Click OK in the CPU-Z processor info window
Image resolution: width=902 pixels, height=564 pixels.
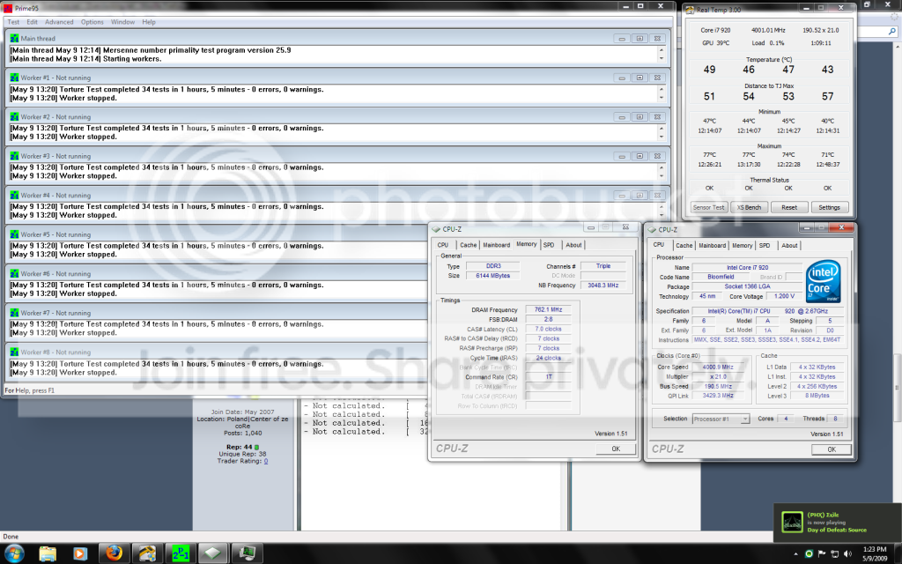click(832, 449)
